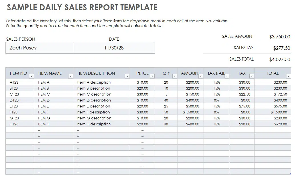This screenshot has height=176, width=295.
Task: Click the Sales Person field showing Zach Posey
Action: pyautogui.click(x=39, y=48)
